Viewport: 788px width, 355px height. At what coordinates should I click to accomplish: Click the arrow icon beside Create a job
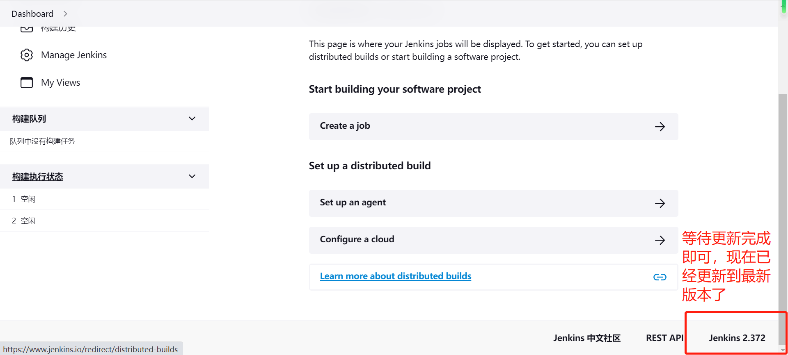660,127
